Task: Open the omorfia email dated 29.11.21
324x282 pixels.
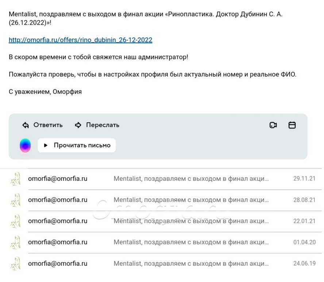Action: pos(162,179)
